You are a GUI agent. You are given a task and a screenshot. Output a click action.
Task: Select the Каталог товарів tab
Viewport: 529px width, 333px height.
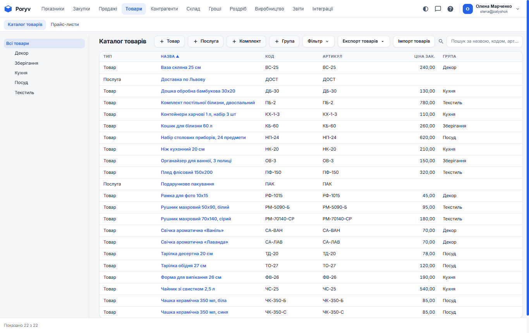pyautogui.click(x=25, y=24)
